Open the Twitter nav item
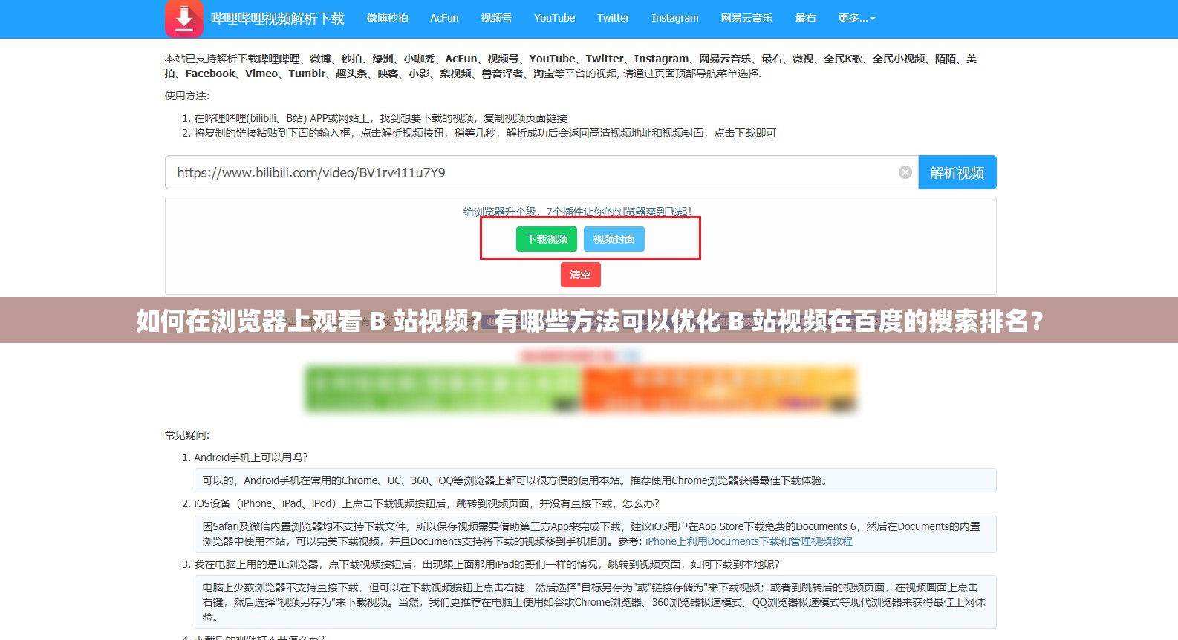This screenshot has width=1178, height=640. (613, 18)
